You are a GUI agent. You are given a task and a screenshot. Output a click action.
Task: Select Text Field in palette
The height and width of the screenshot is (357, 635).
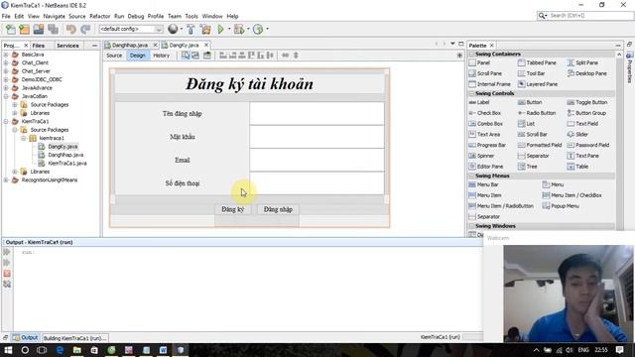[x=582, y=123]
